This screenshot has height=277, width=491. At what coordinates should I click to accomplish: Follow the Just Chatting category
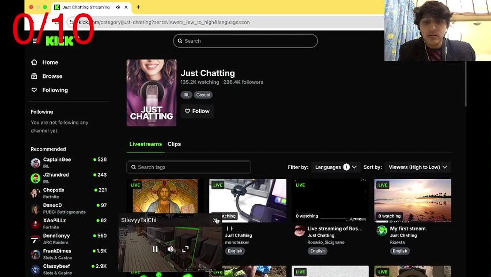pos(197,111)
